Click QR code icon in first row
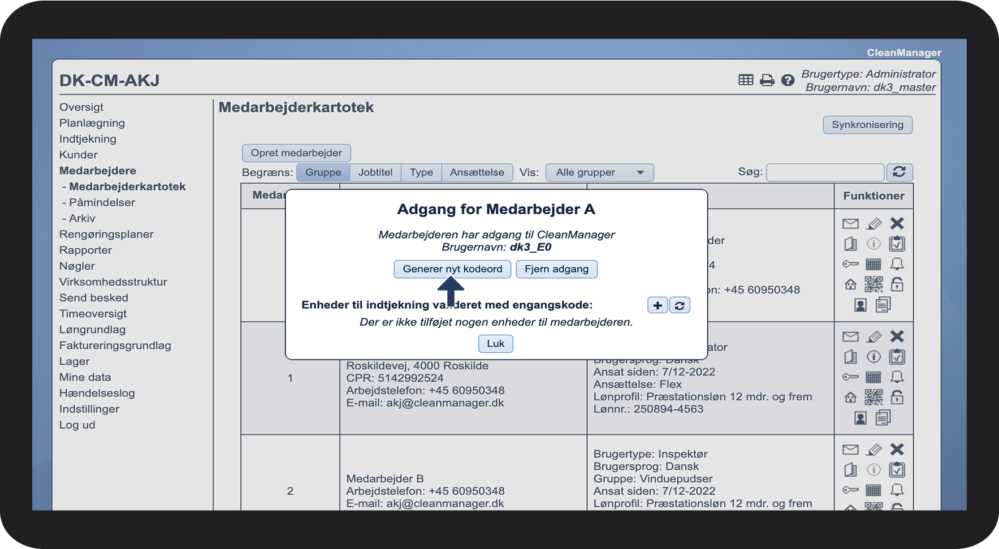 [873, 284]
